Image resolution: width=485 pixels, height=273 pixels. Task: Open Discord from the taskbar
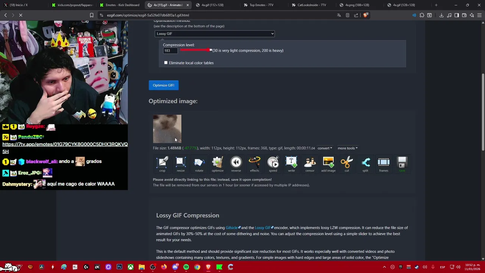175,267
